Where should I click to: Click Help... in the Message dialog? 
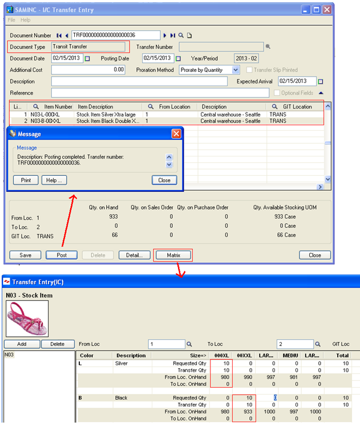click(54, 180)
